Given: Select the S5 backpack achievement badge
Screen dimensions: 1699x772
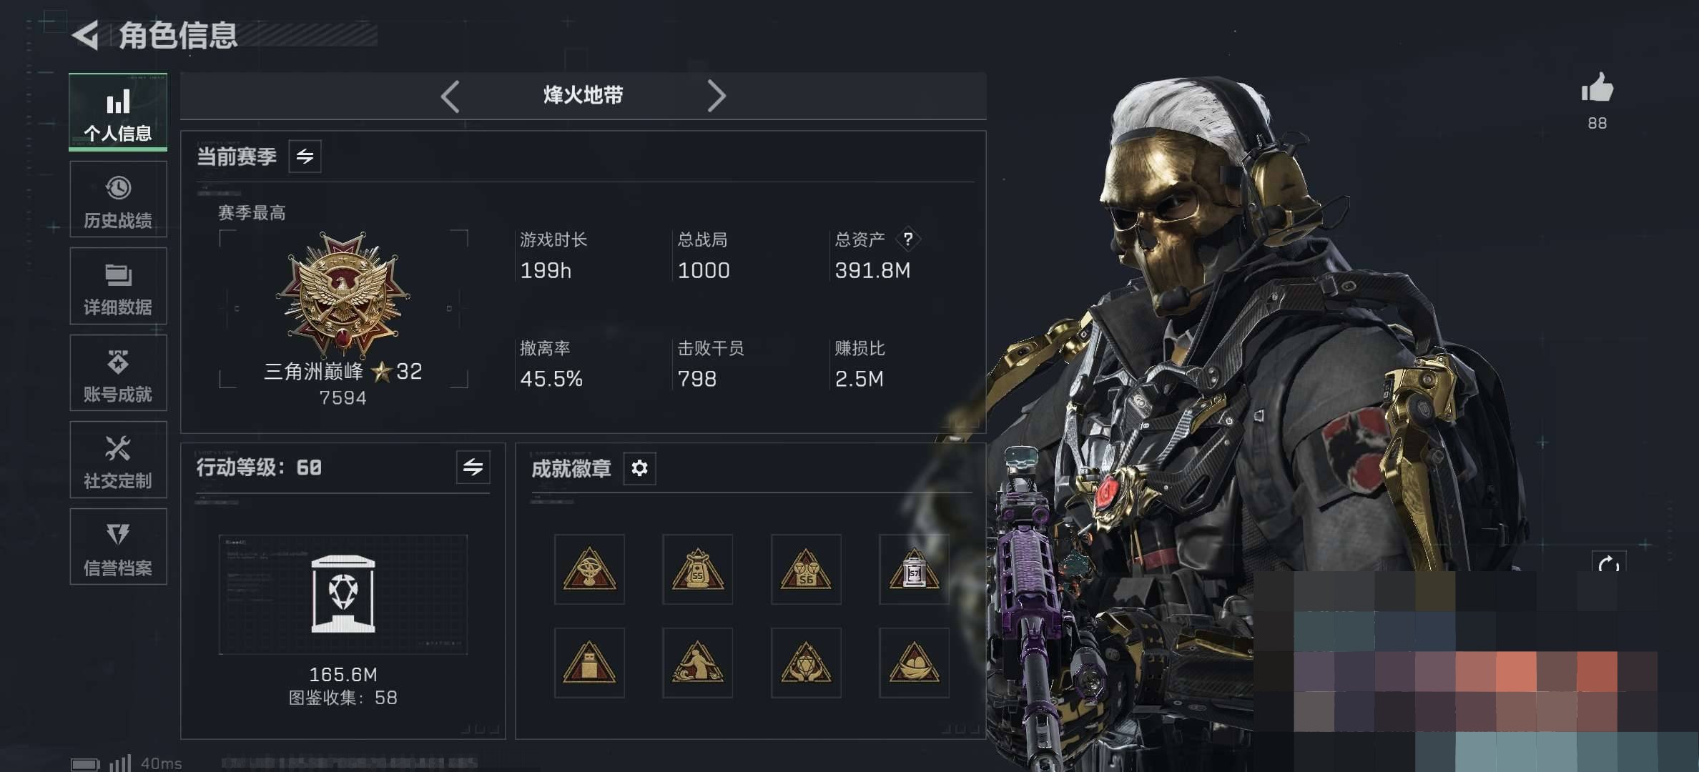Looking at the screenshot, I should pyautogui.click(x=697, y=569).
